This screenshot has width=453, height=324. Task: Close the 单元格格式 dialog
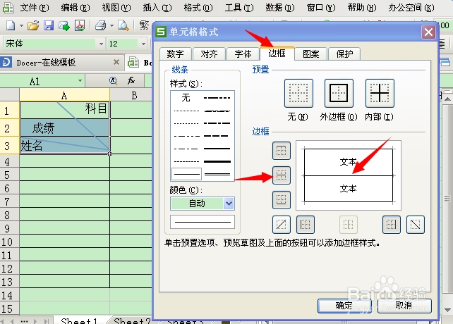(428, 32)
